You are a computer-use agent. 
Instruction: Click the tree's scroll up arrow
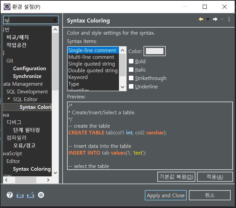[55, 30]
